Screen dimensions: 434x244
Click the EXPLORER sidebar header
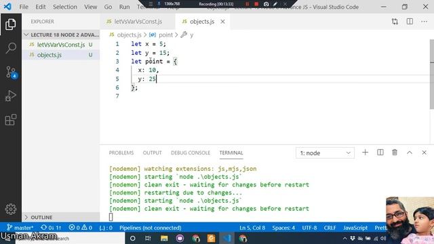pyautogui.click(x=42, y=22)
